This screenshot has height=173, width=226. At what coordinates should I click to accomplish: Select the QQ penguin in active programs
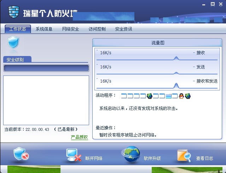coord(181,96)
